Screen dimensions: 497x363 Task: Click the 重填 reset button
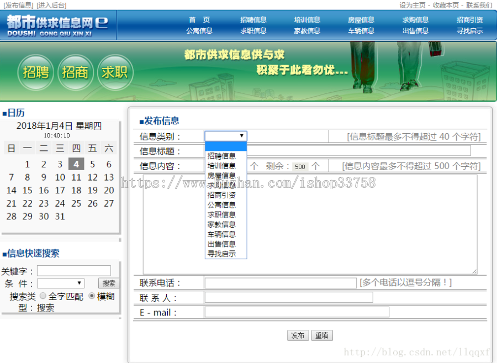(321, 335)
